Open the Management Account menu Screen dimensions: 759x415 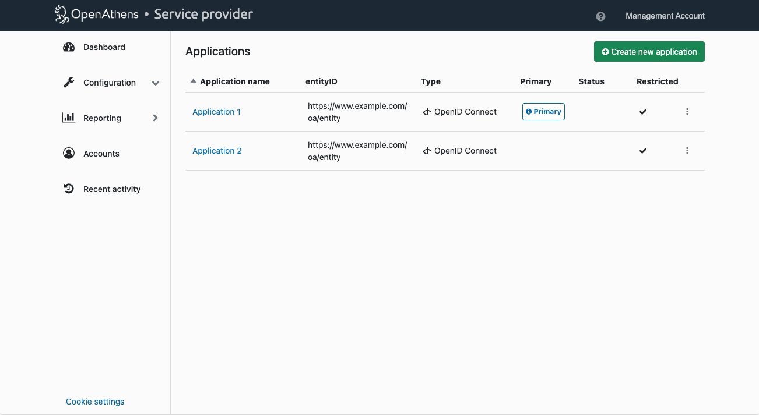coord(665,16)
